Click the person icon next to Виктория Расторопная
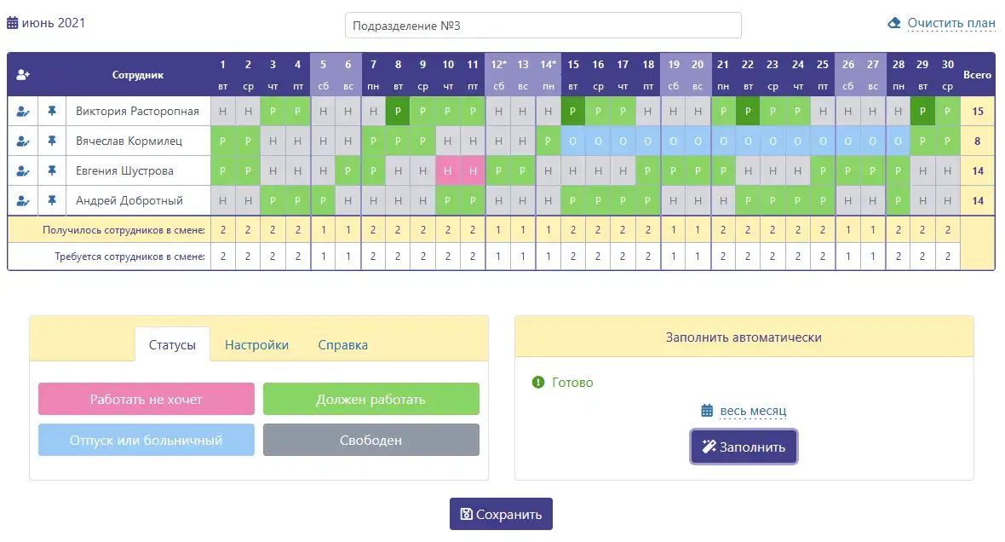 24,110
